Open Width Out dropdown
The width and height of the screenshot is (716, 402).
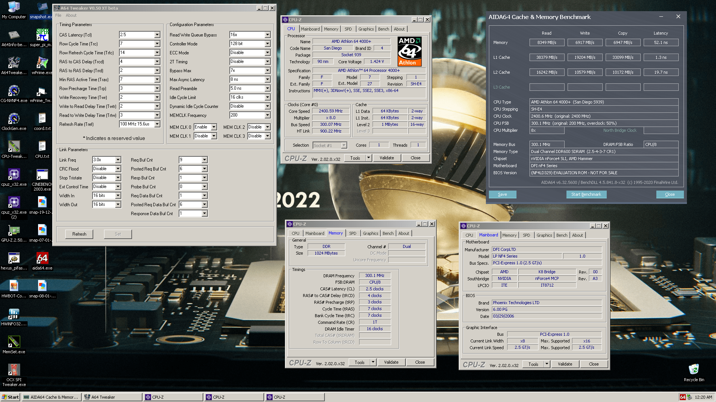tap(118, 204)
